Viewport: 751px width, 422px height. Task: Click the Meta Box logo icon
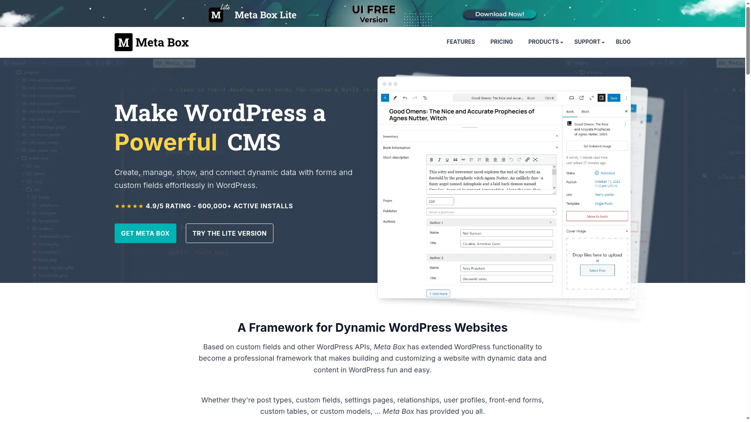point(124,42)
